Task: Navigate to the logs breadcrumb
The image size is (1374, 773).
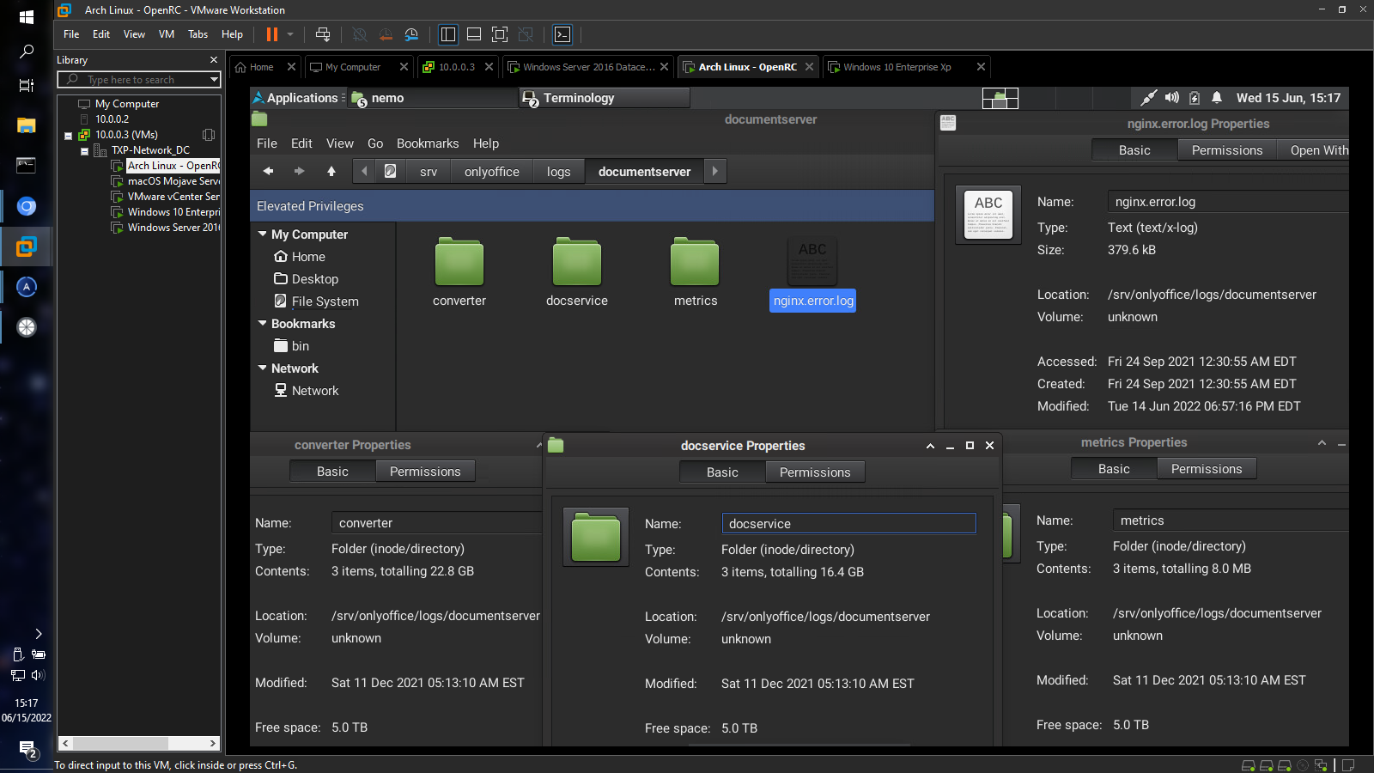Action: (x=558, y=171)
